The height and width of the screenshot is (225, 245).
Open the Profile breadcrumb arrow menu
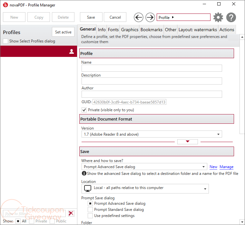click(173, 17)
